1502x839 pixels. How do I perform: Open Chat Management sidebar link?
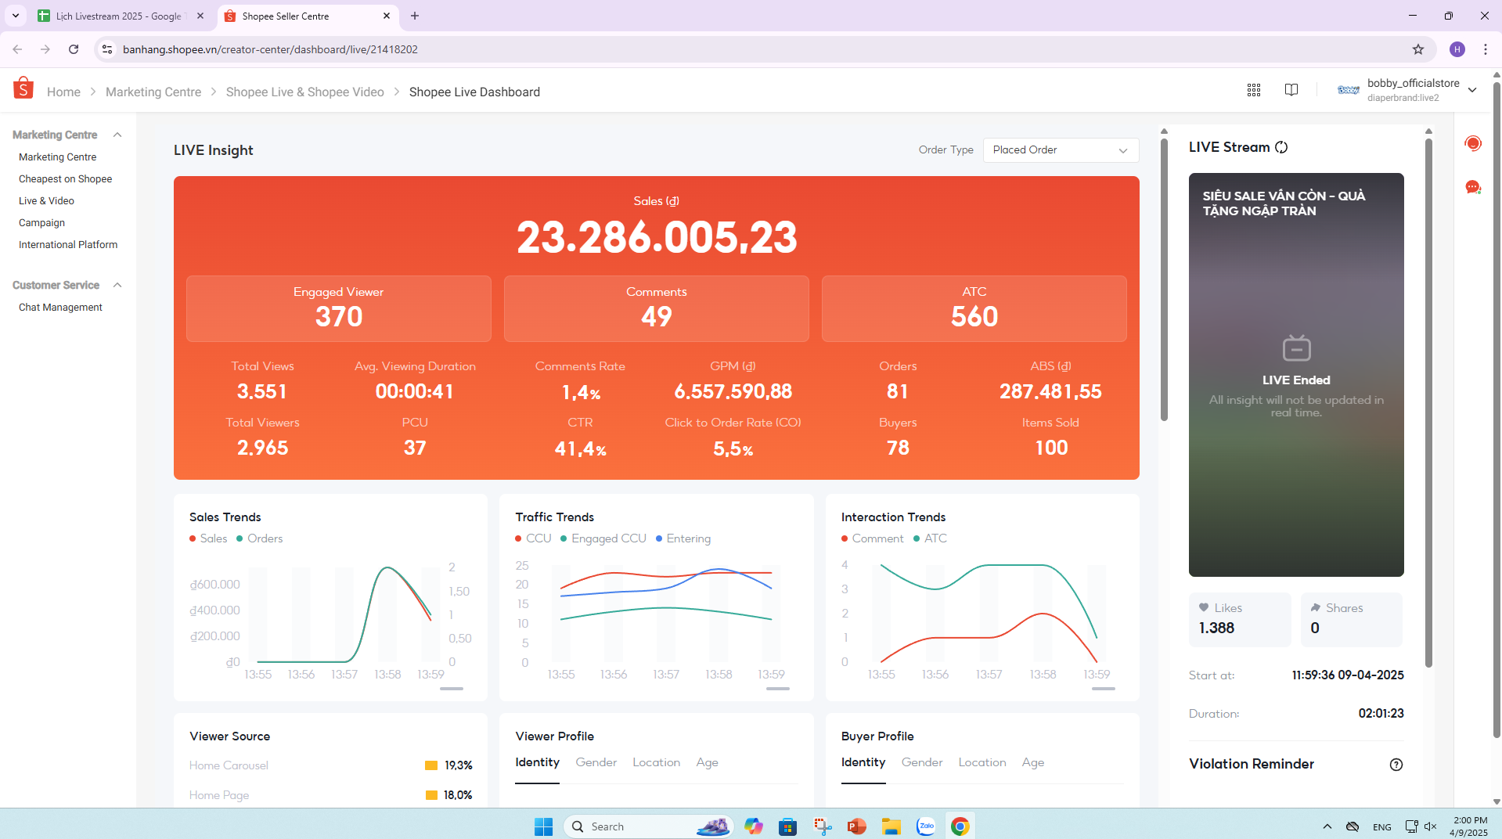60,308
